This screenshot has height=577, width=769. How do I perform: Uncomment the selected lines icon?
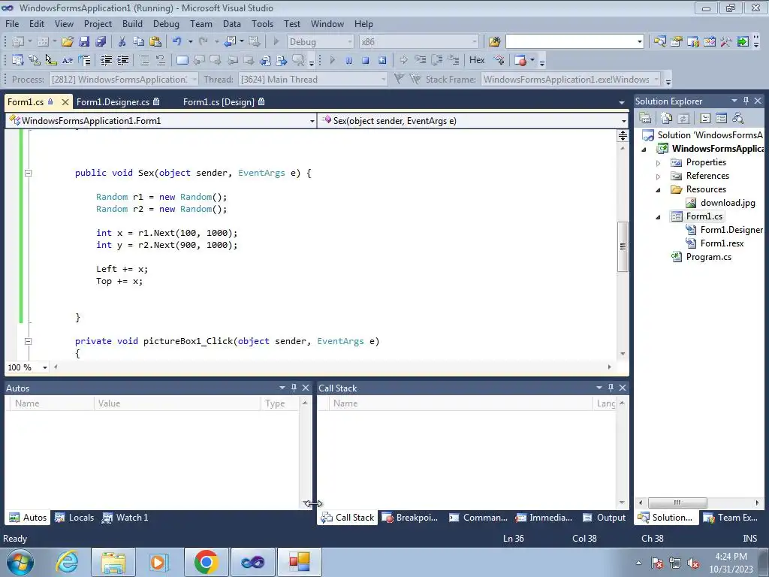(161, 60)
